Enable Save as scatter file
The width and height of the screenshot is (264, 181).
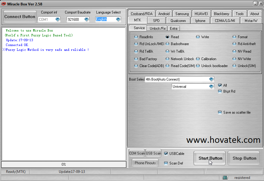pyautogui.click(x=220, y=112)
